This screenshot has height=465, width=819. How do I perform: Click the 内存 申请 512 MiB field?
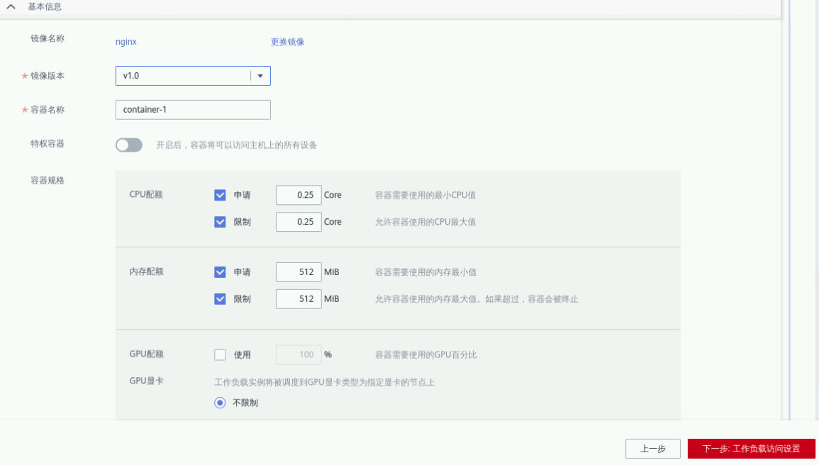(299, 272)
